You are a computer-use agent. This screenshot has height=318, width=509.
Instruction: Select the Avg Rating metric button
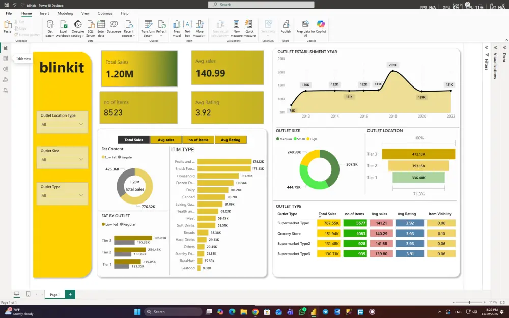[x=231, y=139]
